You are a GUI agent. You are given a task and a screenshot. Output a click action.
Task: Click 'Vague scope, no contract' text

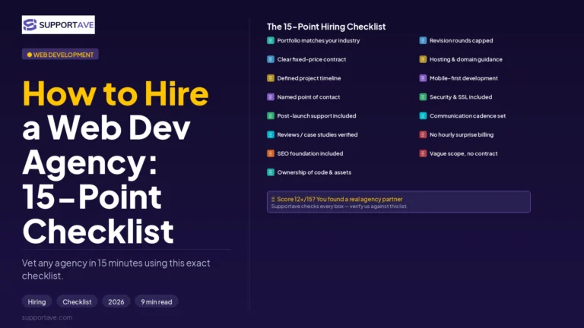pos(464,153)
